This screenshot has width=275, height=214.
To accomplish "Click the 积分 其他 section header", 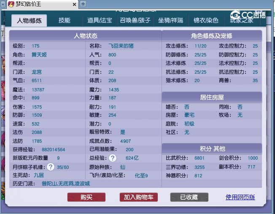I will pos(212,149).
